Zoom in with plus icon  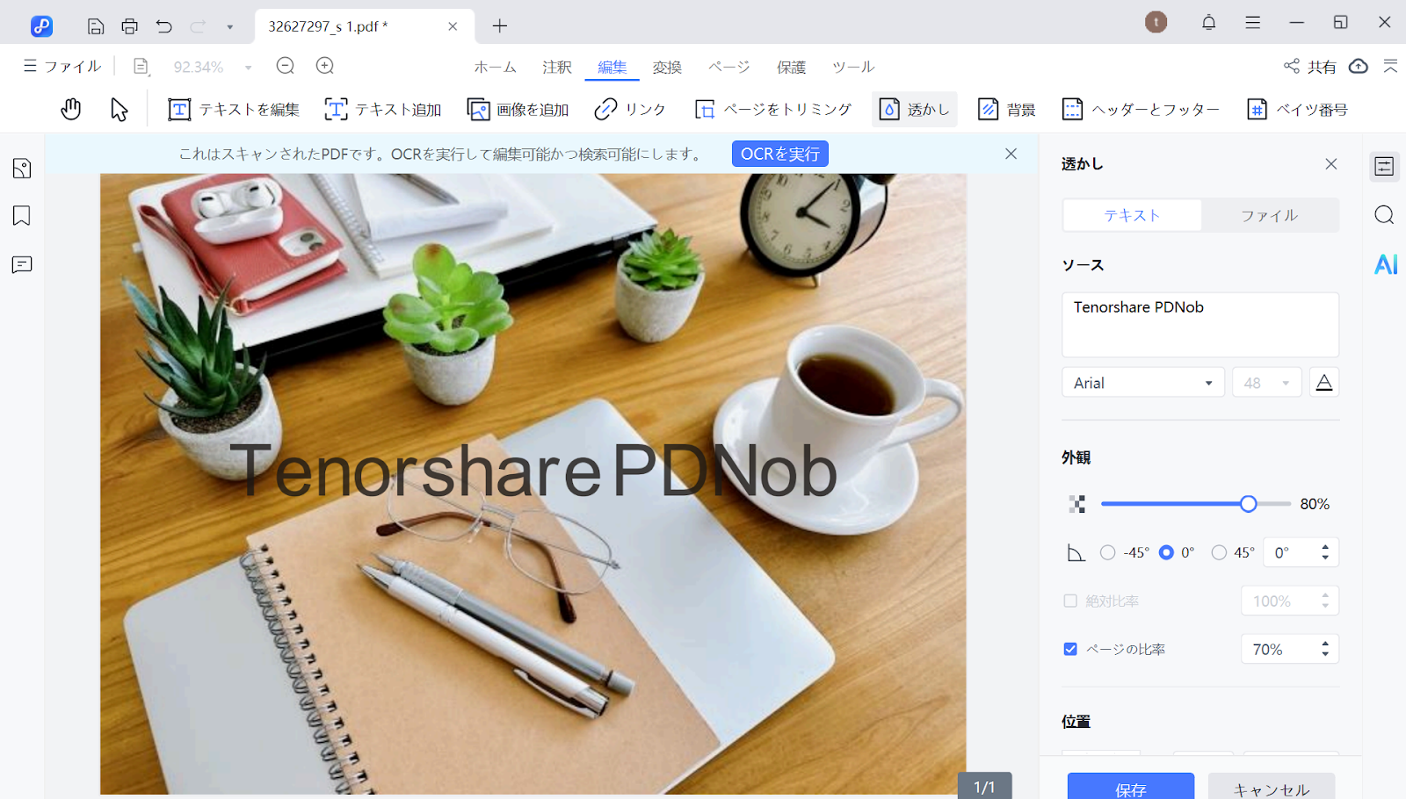coord(325,66)
